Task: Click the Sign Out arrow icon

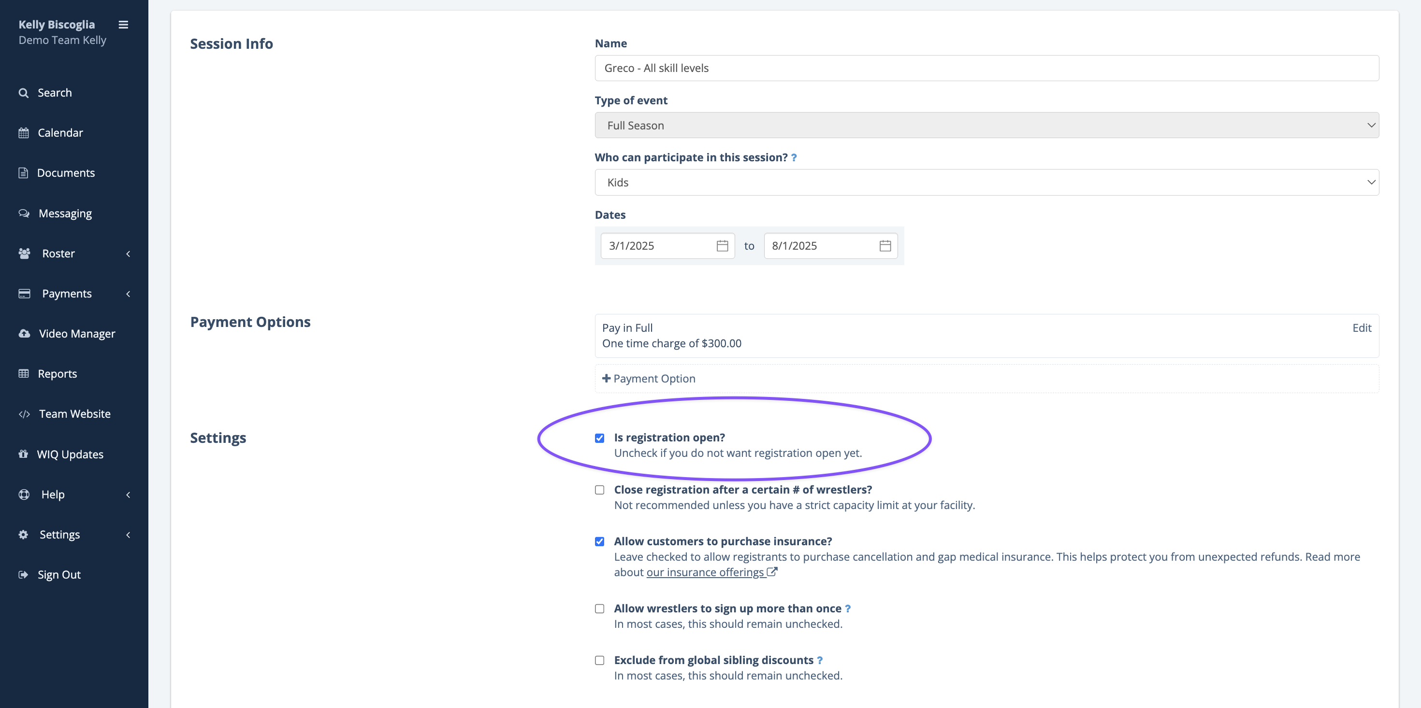Action: click(23, 575)
